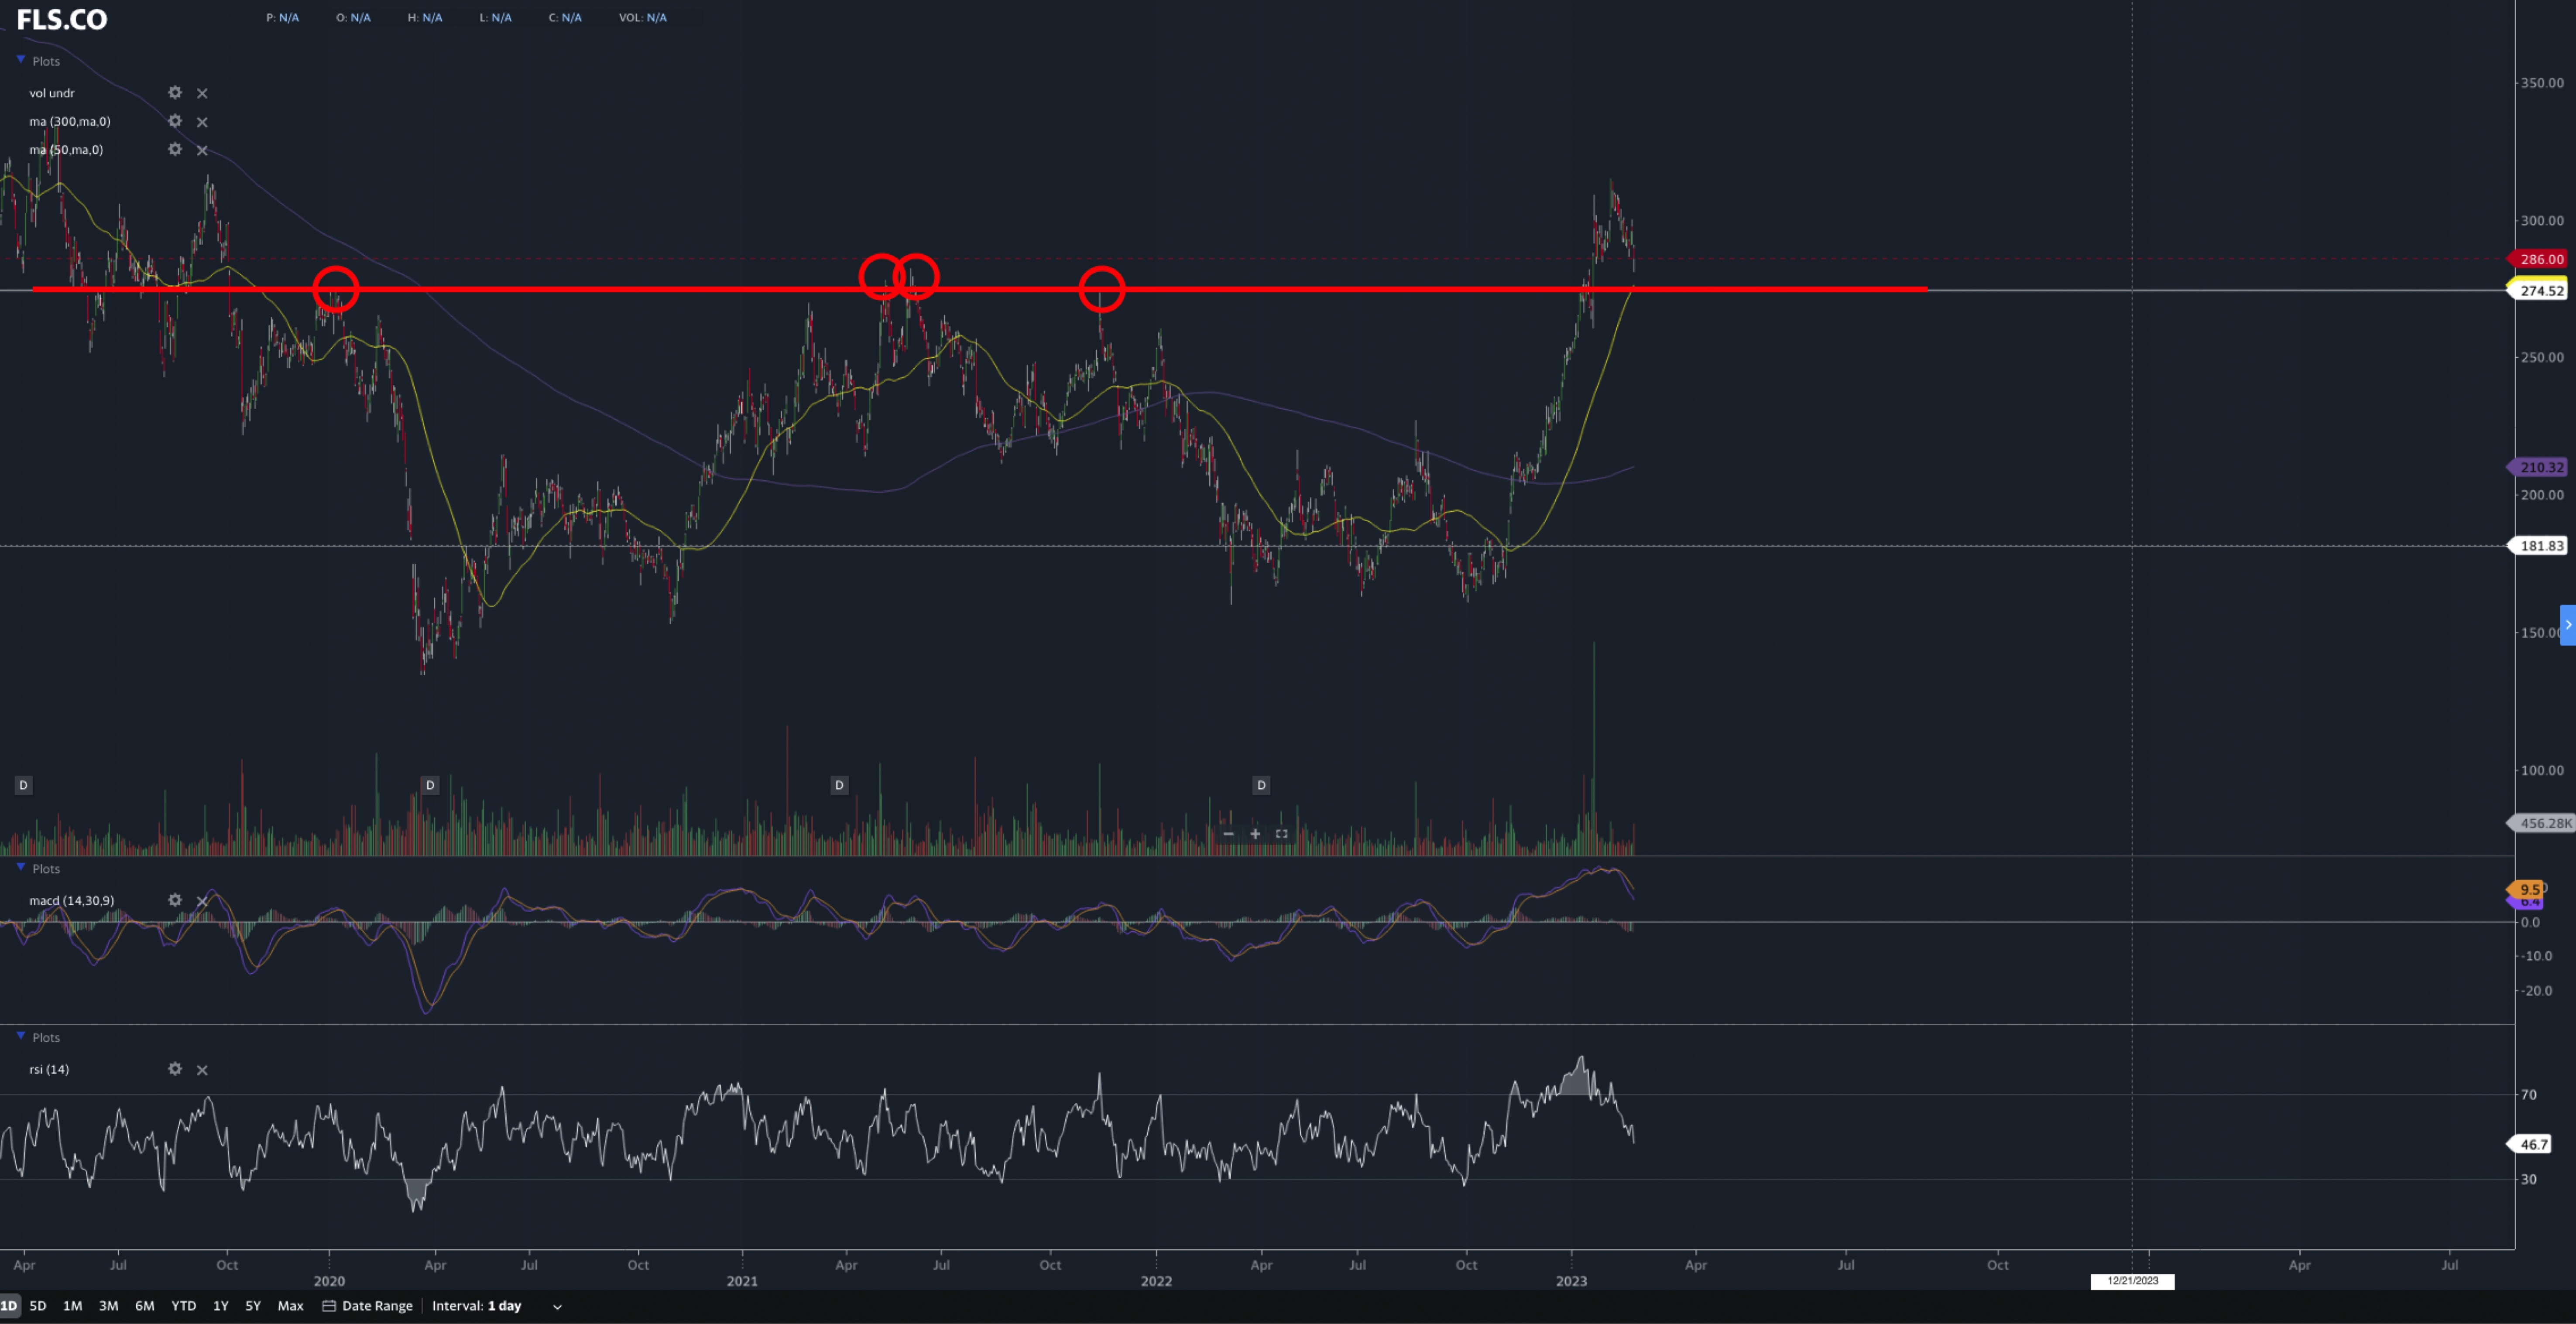Open settings gear for macd (14,30,9)
Image resolution: width=2576 pixels, height=1324 pixels.
click(175, 900)
